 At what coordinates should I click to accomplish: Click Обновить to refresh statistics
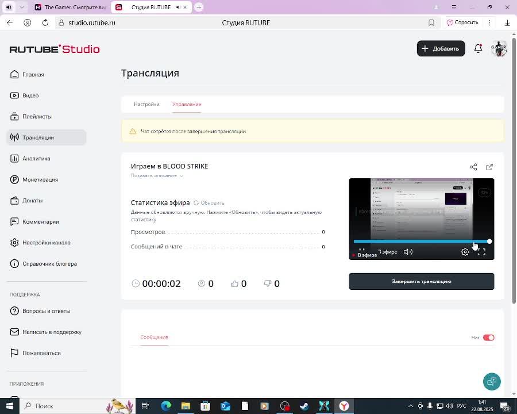pos(209,203)
